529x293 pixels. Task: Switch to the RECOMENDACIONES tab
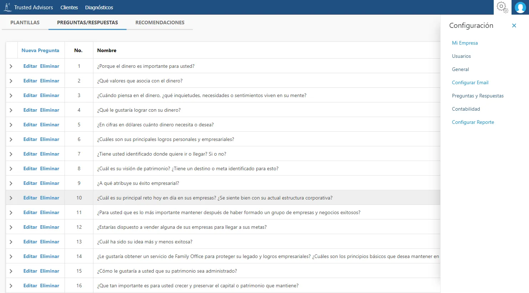pos(160,22)
